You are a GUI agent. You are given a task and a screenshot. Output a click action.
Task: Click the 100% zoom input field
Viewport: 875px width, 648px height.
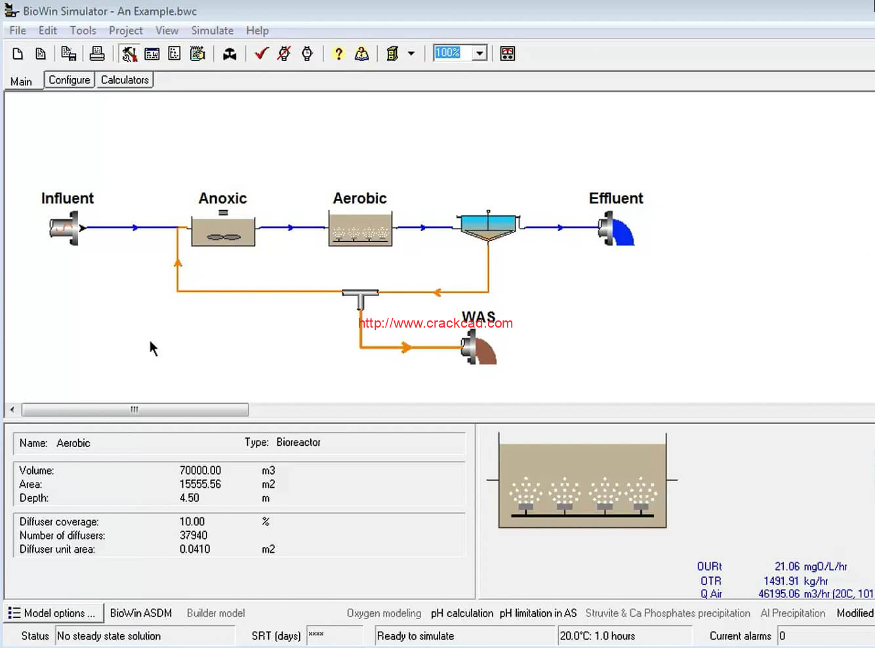[453, 53]
